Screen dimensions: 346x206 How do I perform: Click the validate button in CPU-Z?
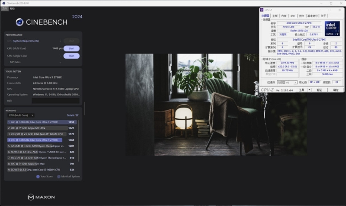click(319, 90)
